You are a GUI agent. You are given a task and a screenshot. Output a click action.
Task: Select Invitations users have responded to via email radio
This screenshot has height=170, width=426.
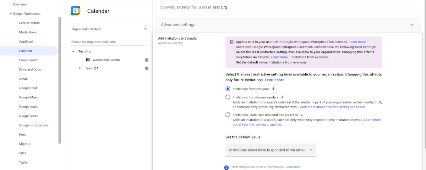point(228,115)
